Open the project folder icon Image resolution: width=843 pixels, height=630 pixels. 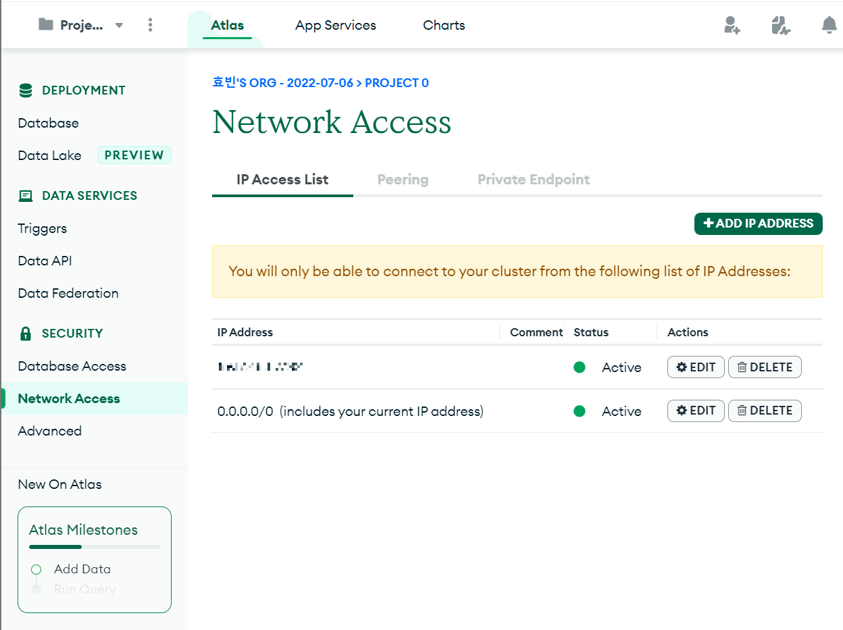(46, 25)
